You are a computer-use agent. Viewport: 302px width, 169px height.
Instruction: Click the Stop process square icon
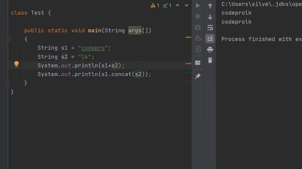[198, 16]
